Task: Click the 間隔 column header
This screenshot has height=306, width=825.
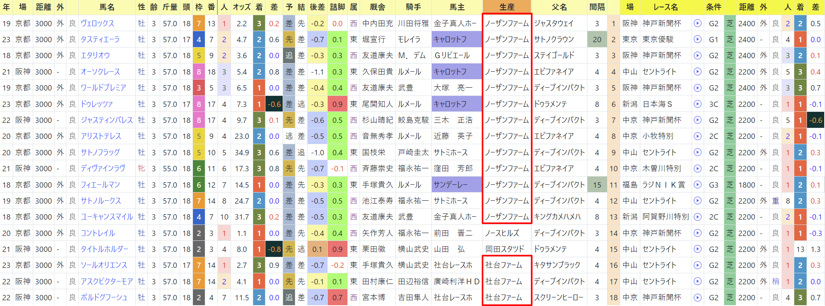Action: point(597,7)
